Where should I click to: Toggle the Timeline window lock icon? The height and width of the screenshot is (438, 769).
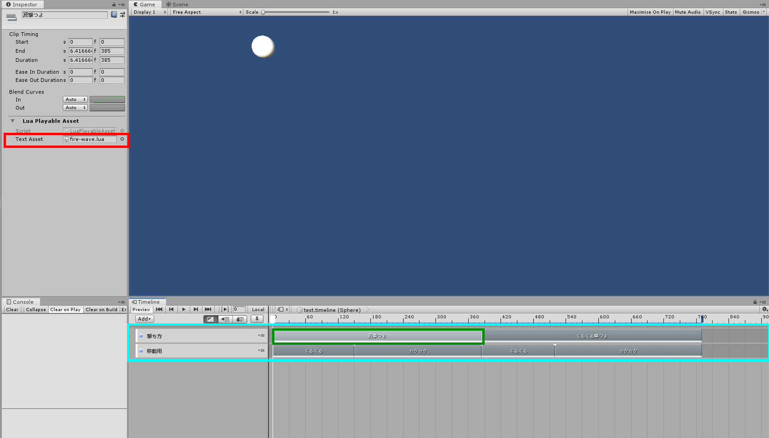pyautogui.click(x=755, y=302)
